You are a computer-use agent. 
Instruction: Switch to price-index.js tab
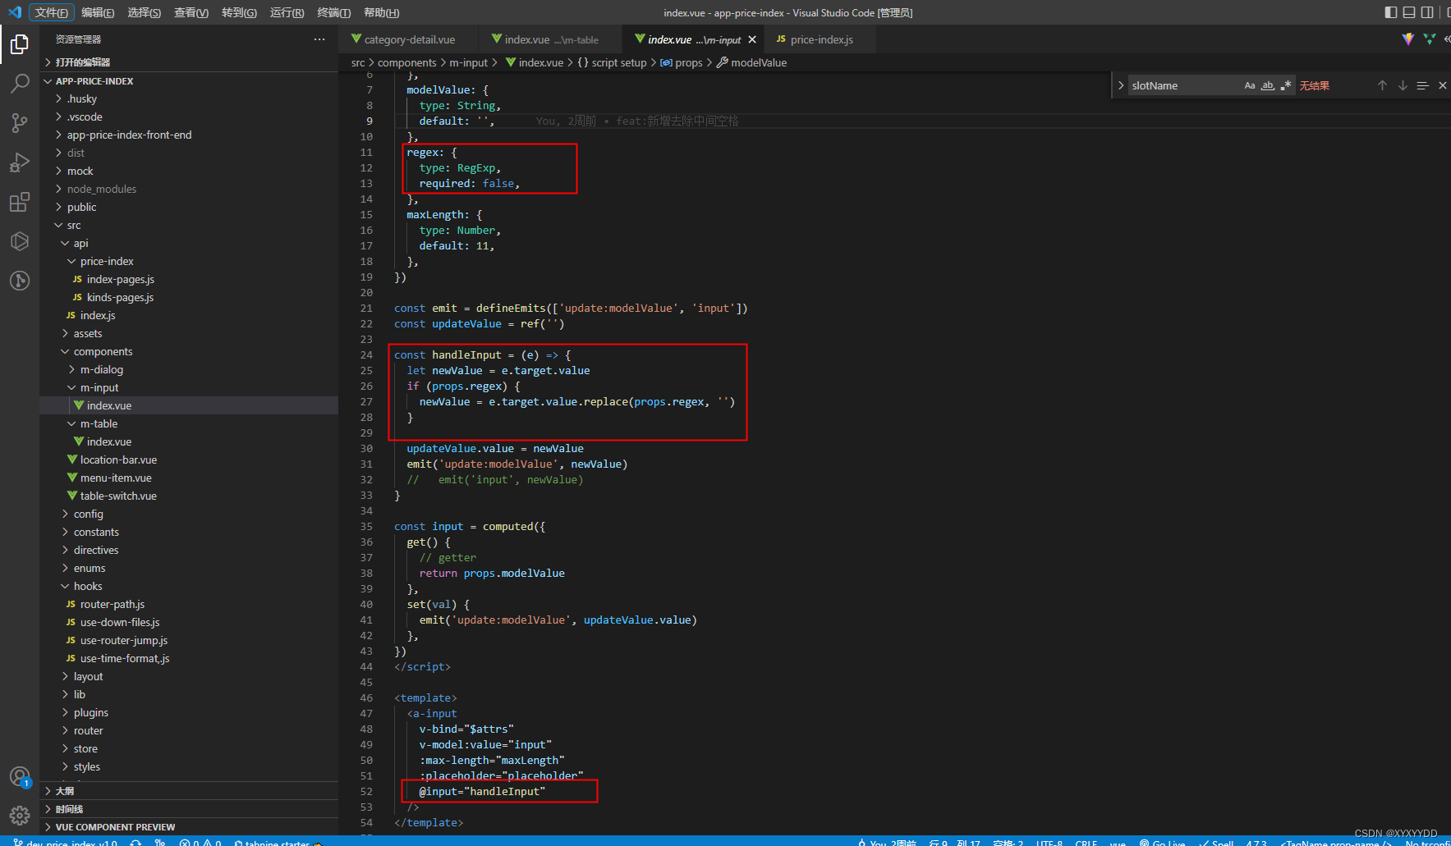[x=820, y=39]
